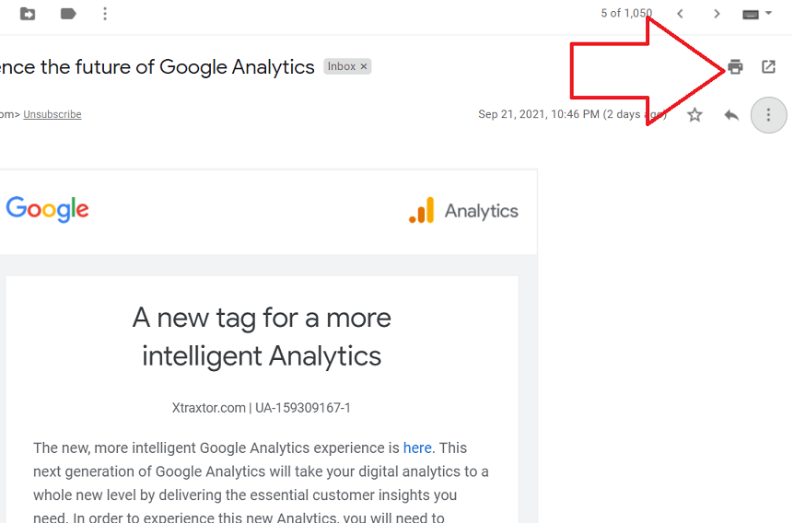Star this email message
This screenshot has height=523, width=794.
(695, 115)
